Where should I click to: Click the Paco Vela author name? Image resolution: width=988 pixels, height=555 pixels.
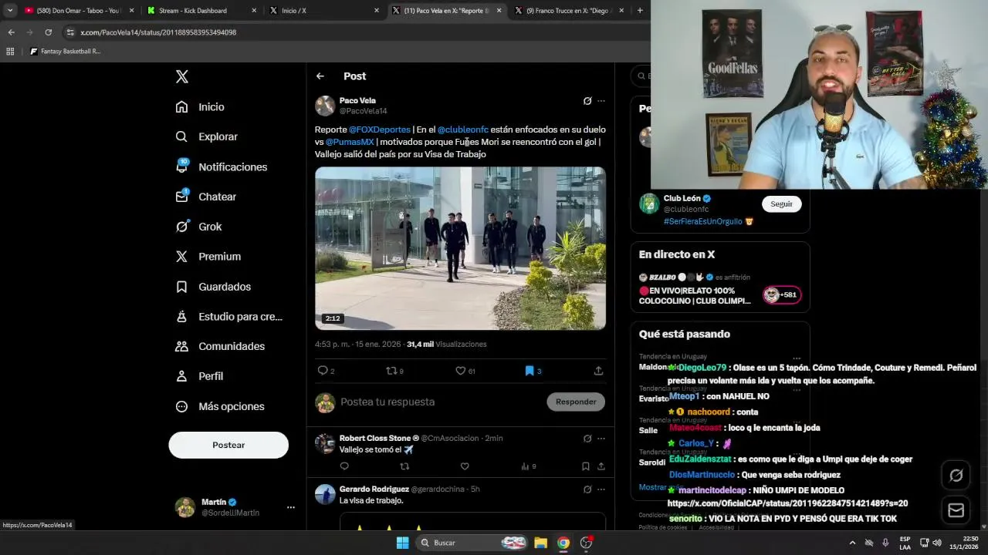[357, 101]
